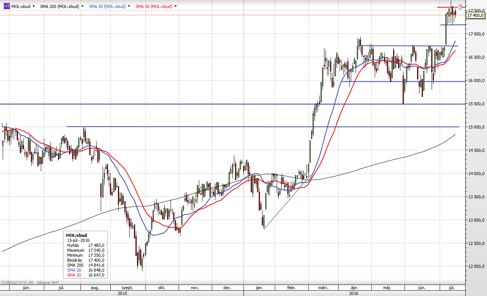Click the 16 500,0 price axis label
The height and width of the screenshot is (296, 487).
[476, 57]
